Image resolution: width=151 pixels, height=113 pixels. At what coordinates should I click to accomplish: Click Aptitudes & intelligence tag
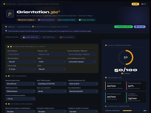[26, 20]
